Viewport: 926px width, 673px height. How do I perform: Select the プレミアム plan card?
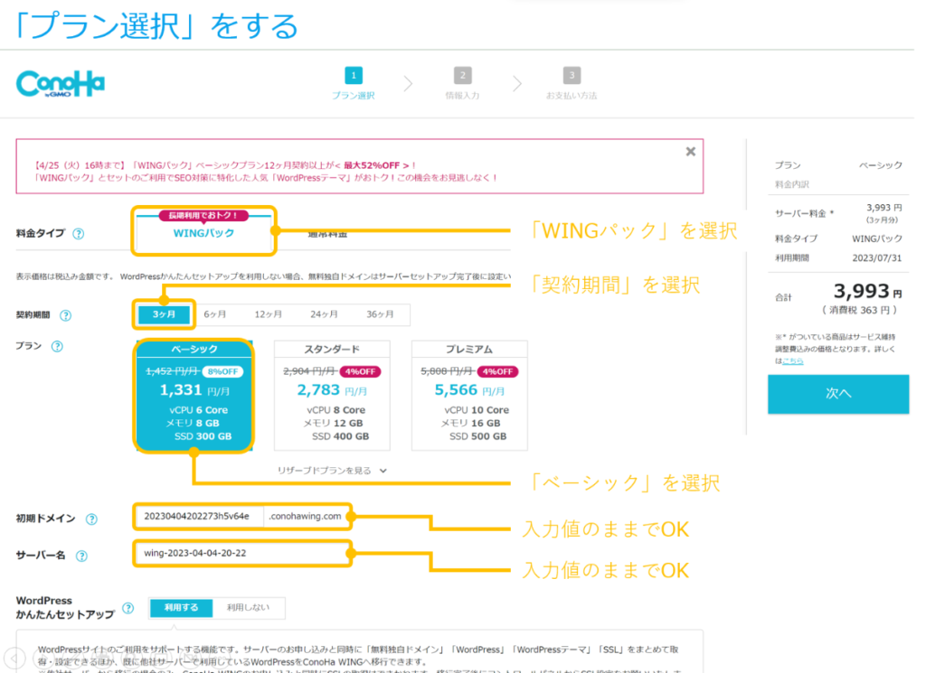click(x=469, y=395)
